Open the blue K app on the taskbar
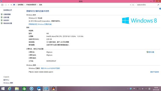 [31, 89]
